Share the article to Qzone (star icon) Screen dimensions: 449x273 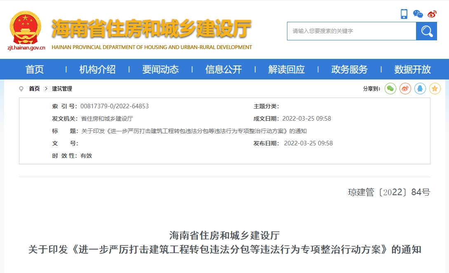[435, 89]
